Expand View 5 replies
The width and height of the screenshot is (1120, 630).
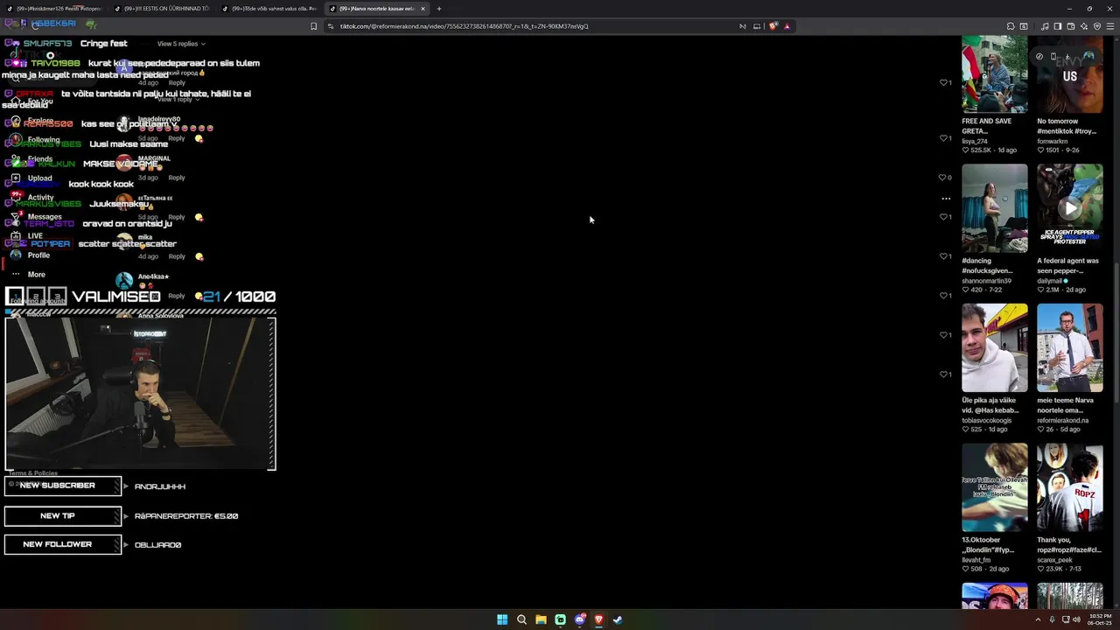(x=181, y=44)
